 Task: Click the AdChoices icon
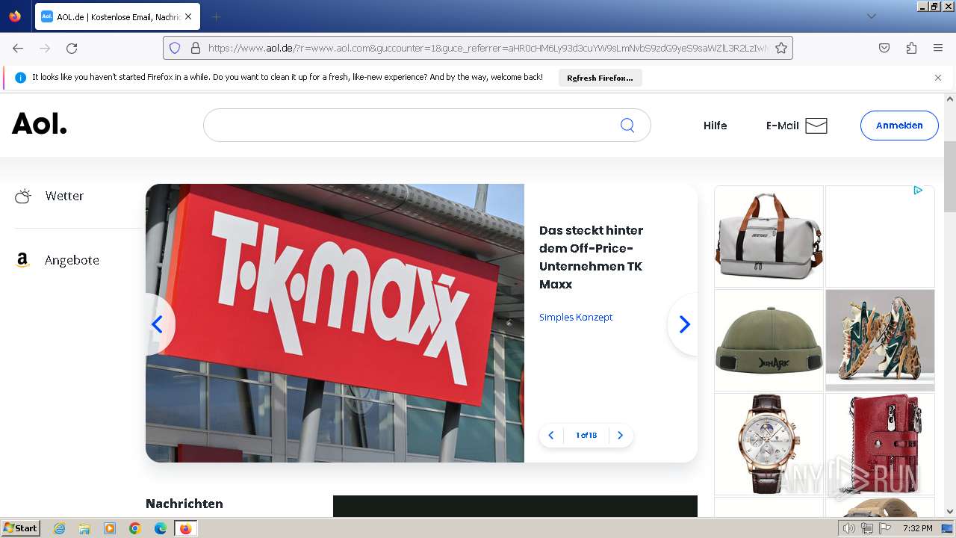coord(918,191)
